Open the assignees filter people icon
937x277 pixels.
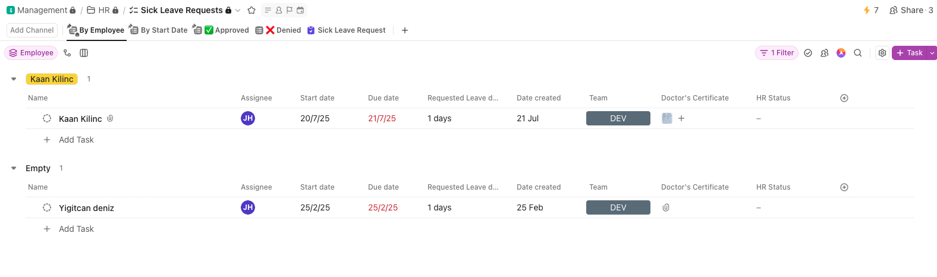(825, 53)
